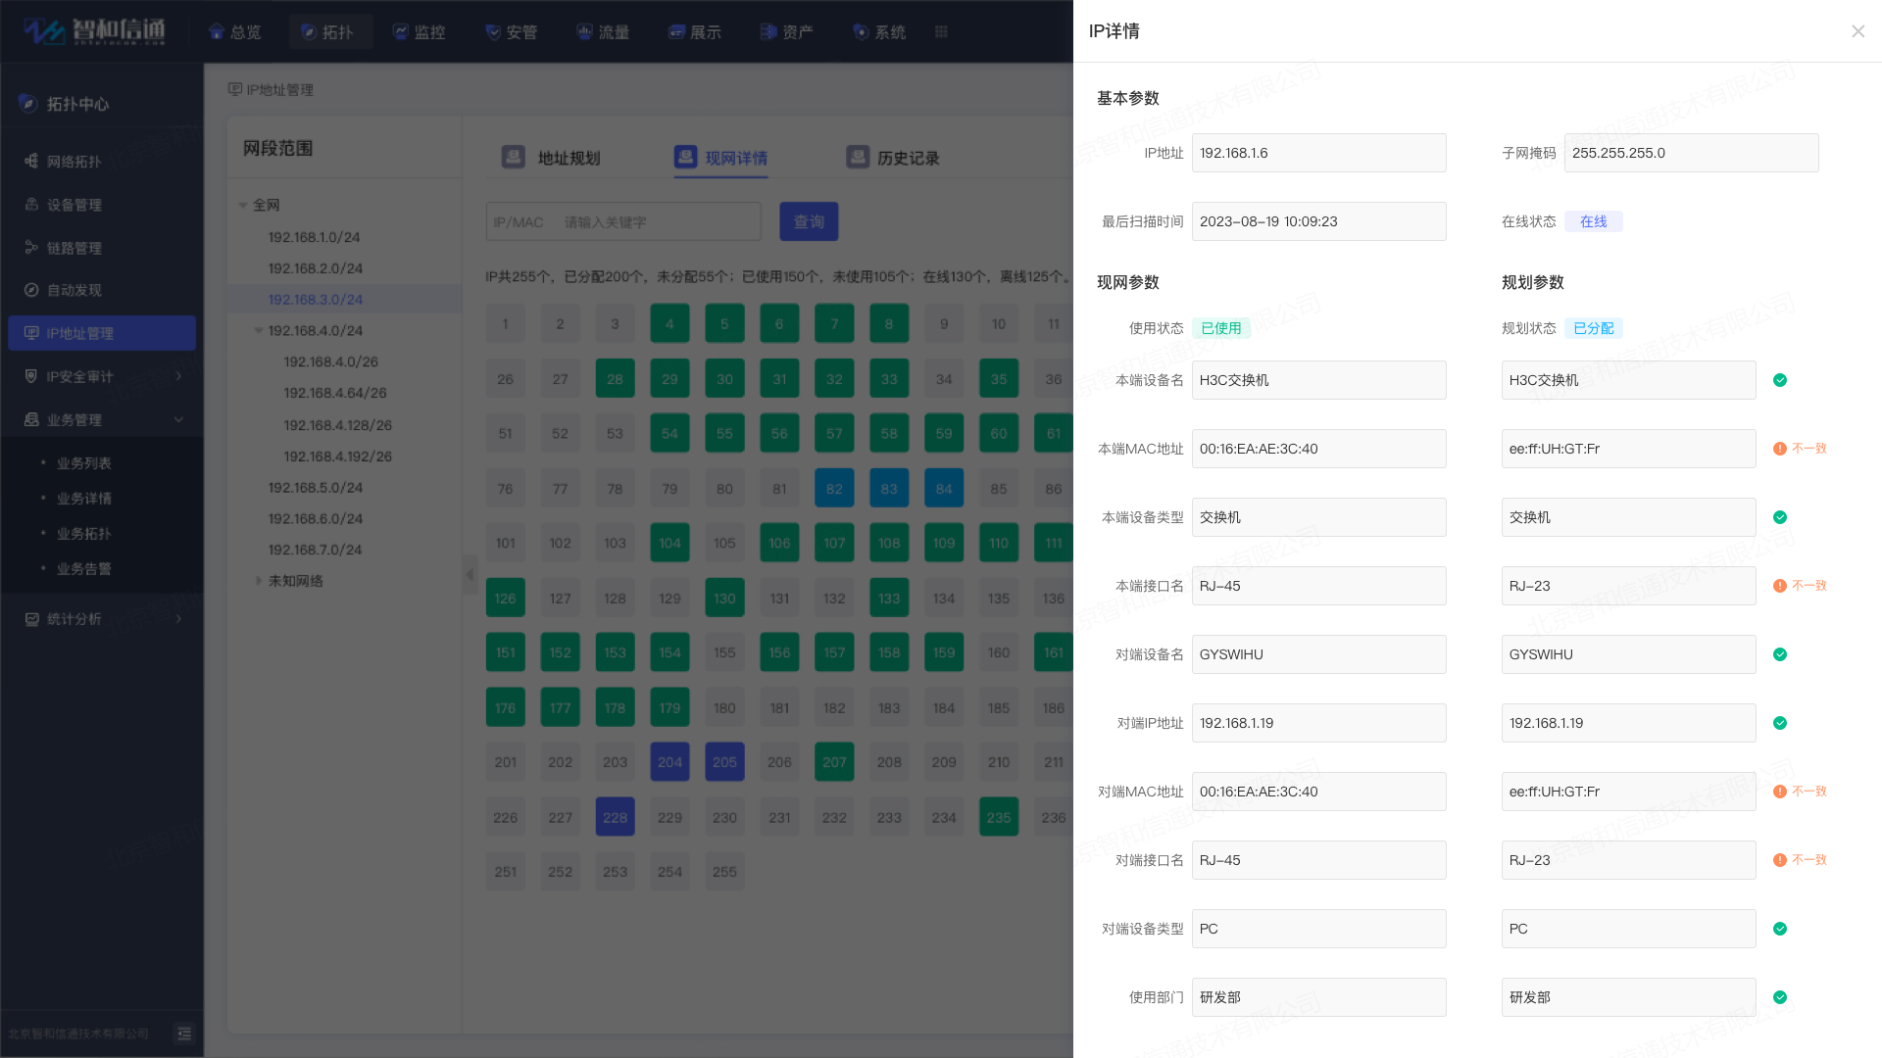Viewport: 1882px width, 1058px height.
Task: Click the blue IP cell 204
Action: [x=669, y=762]
